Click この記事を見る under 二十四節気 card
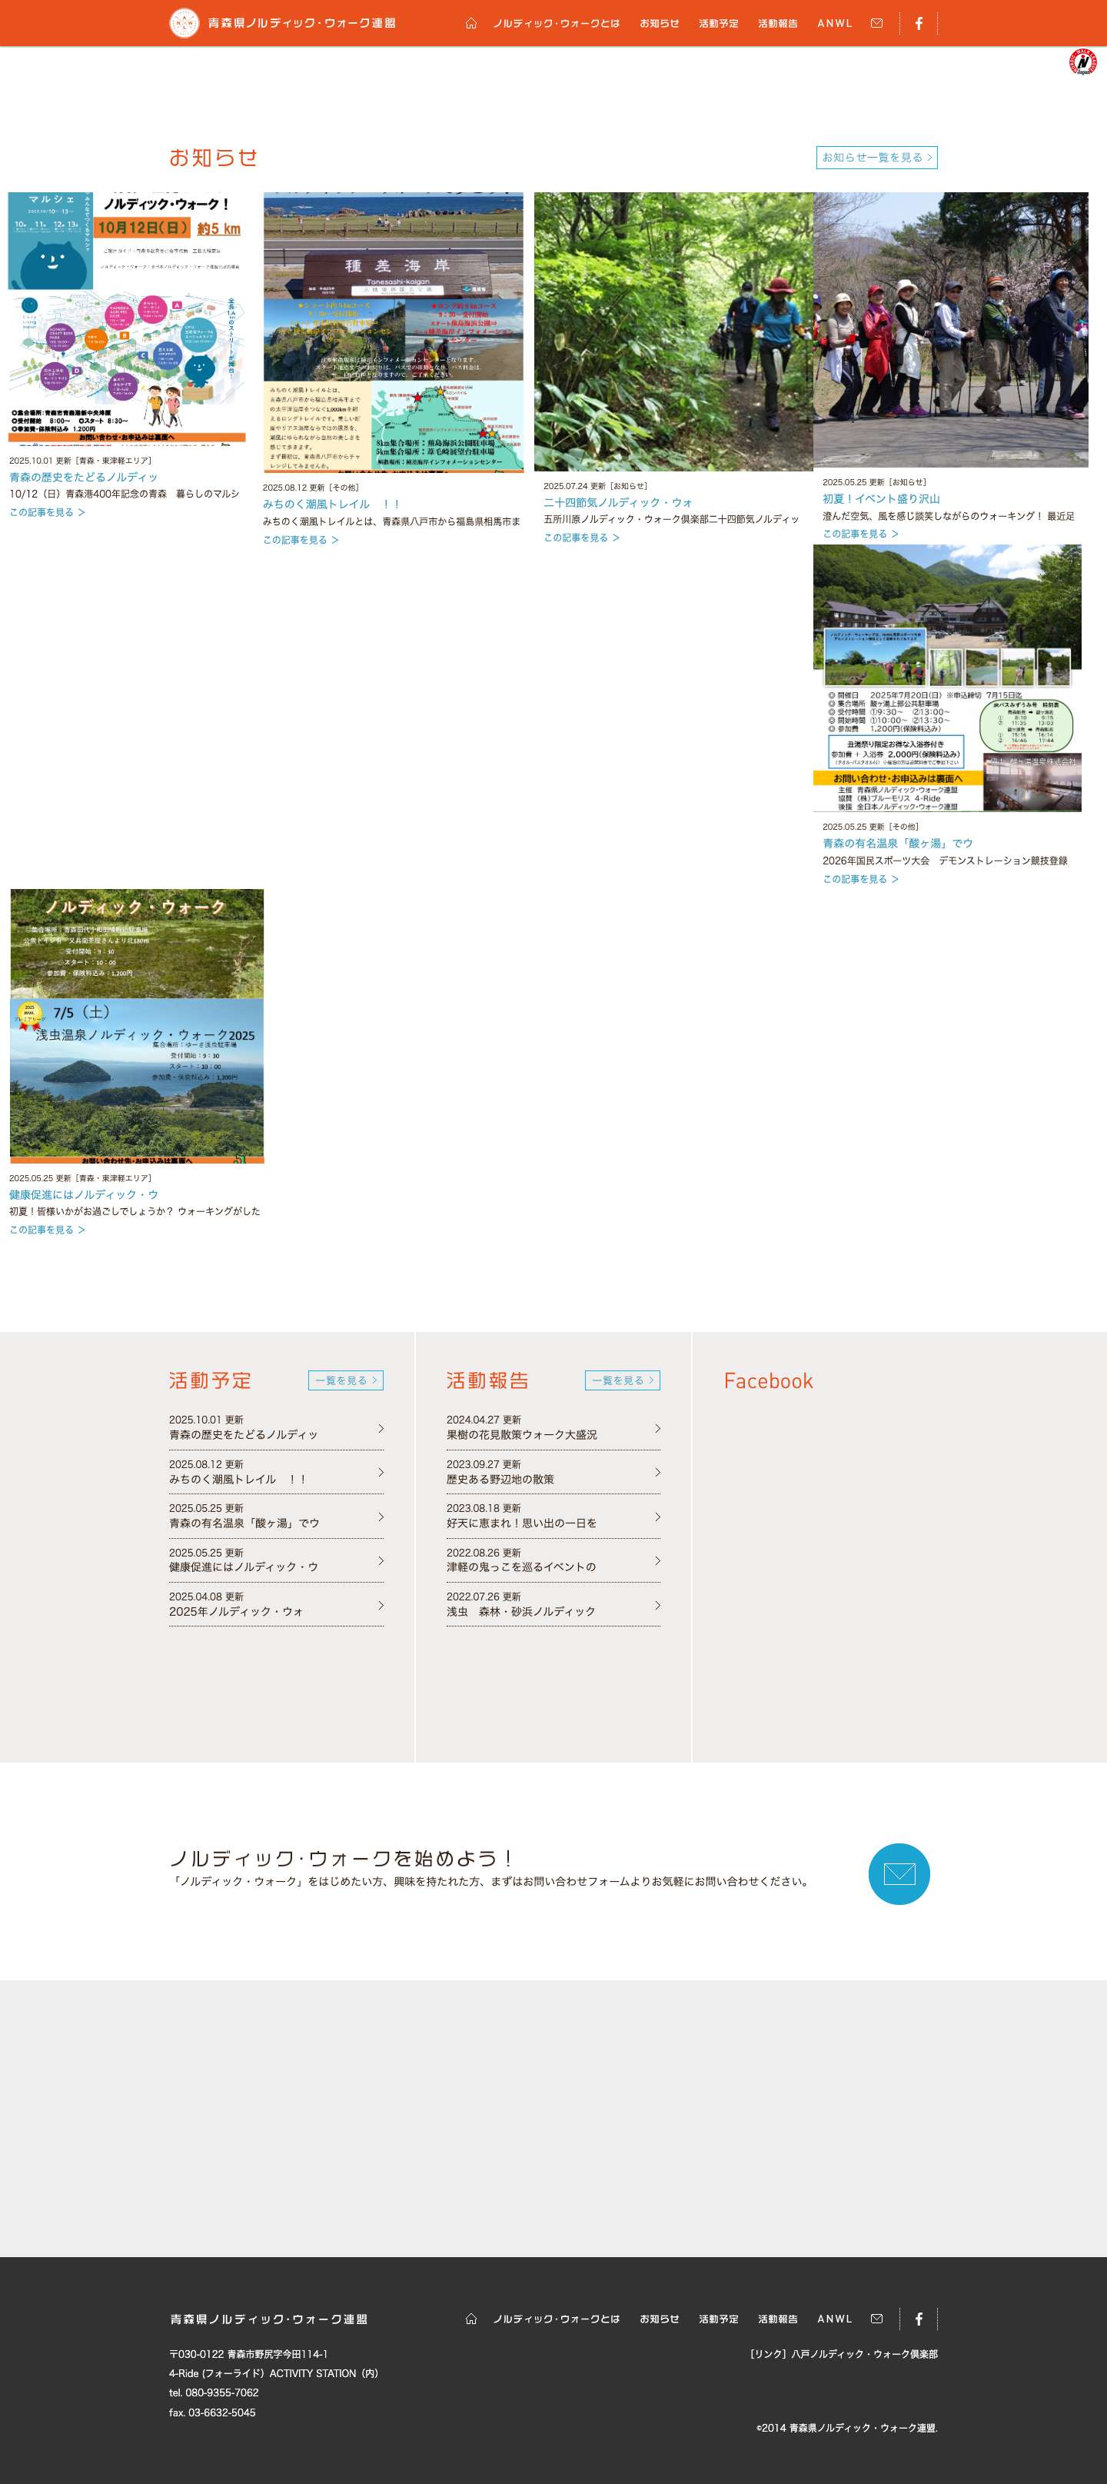1107x2484 pixels. pos(581,537)
